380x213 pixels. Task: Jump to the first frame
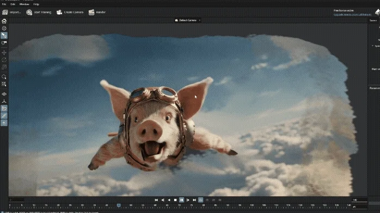(156, 200)
